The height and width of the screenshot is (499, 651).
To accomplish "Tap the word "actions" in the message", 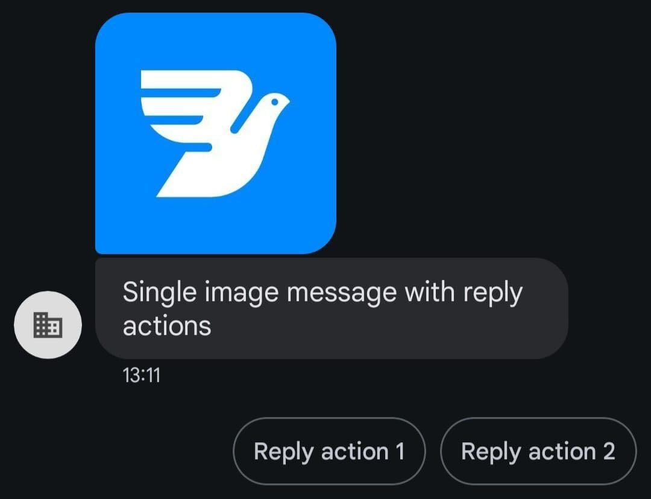I will click(167, 326).
